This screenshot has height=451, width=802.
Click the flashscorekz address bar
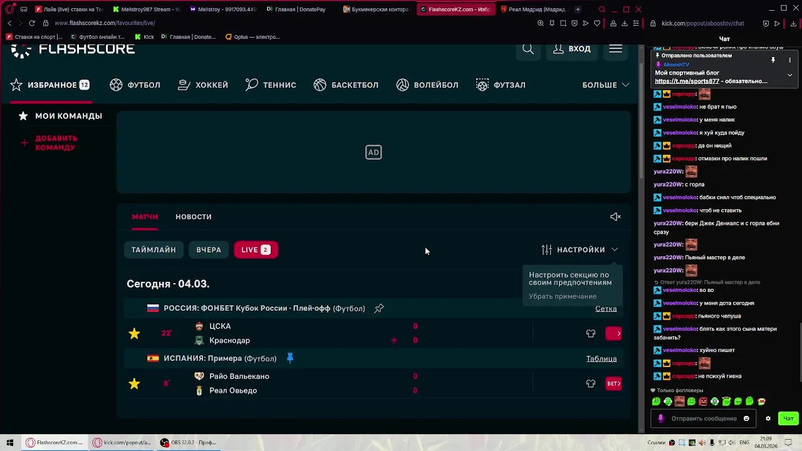(104, 23)
